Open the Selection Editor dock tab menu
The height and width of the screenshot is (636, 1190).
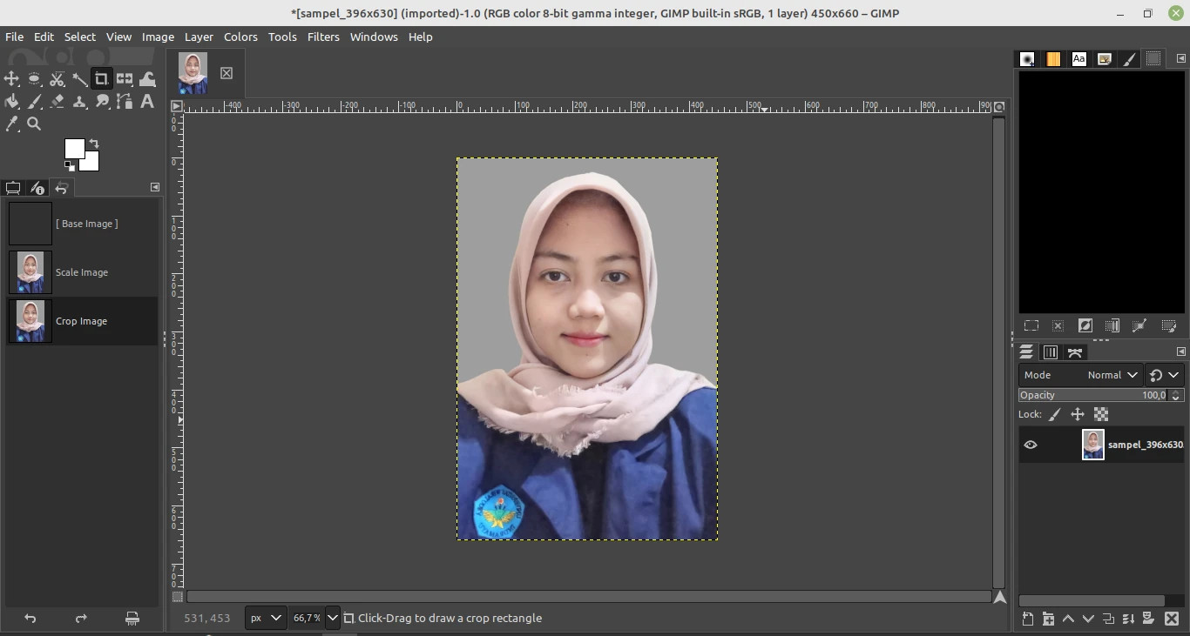click(1181, 58)
